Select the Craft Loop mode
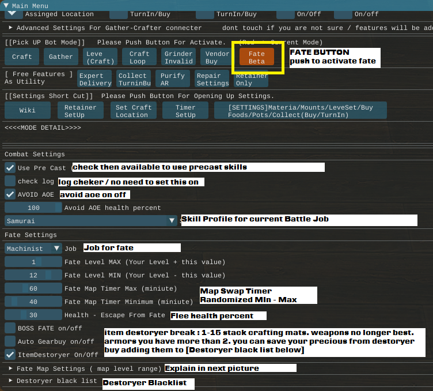 [x=139, y=57]
